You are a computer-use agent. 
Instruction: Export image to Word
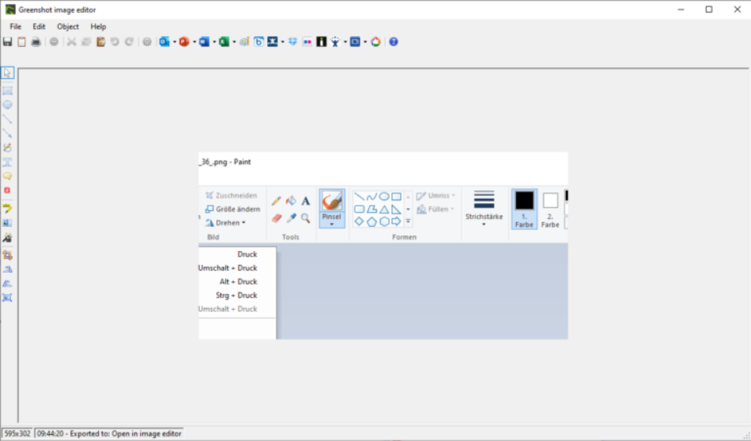click(204, 42)
